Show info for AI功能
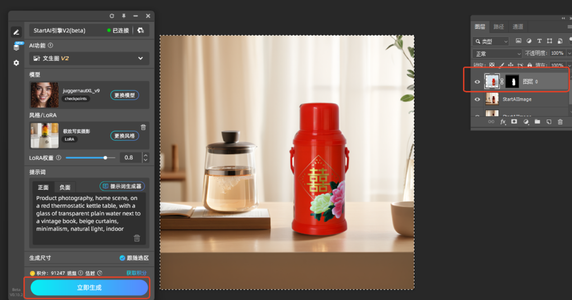The height and width of the screenshot is (300, 572). click(x=51, y=45)
